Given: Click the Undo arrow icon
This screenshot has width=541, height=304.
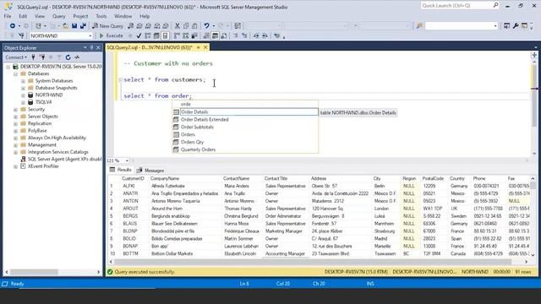Looking at the screenshot, I should tap(206, 26).
